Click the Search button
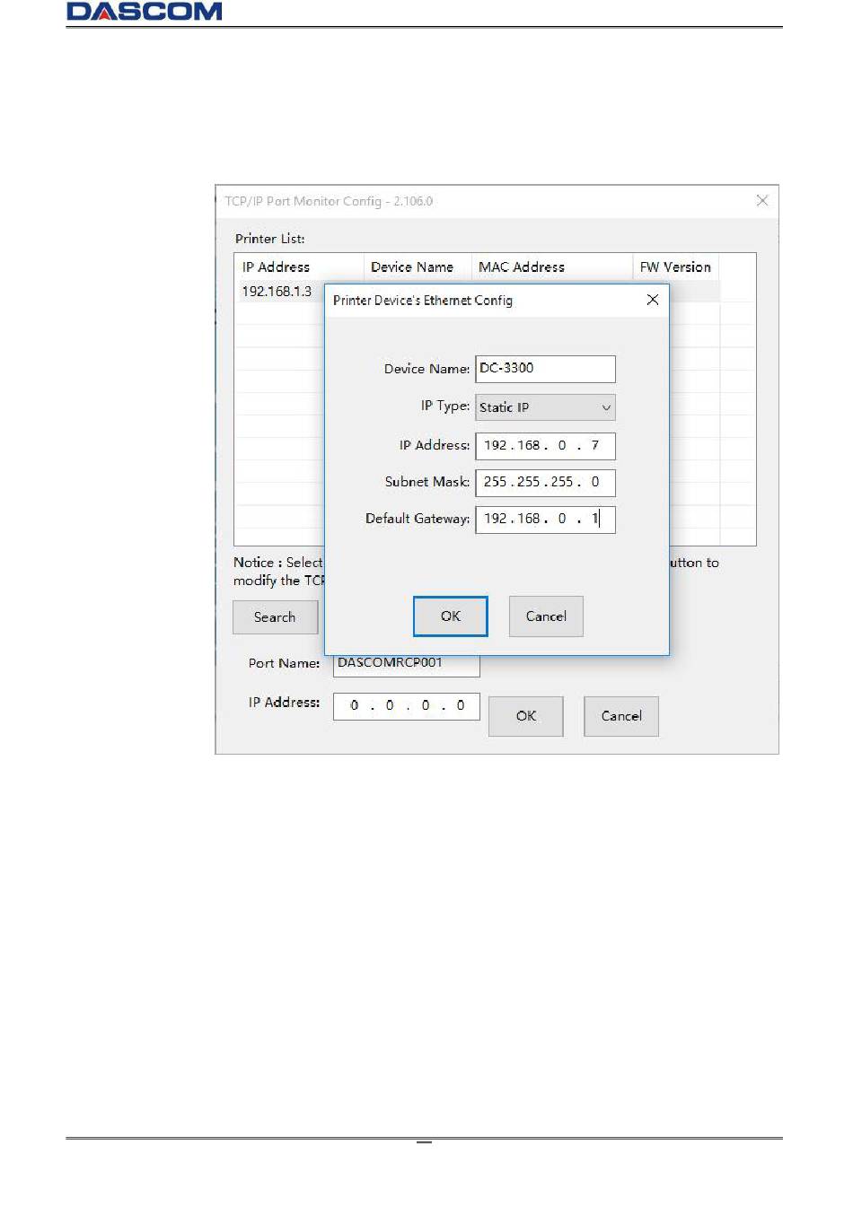 point(275,617)
